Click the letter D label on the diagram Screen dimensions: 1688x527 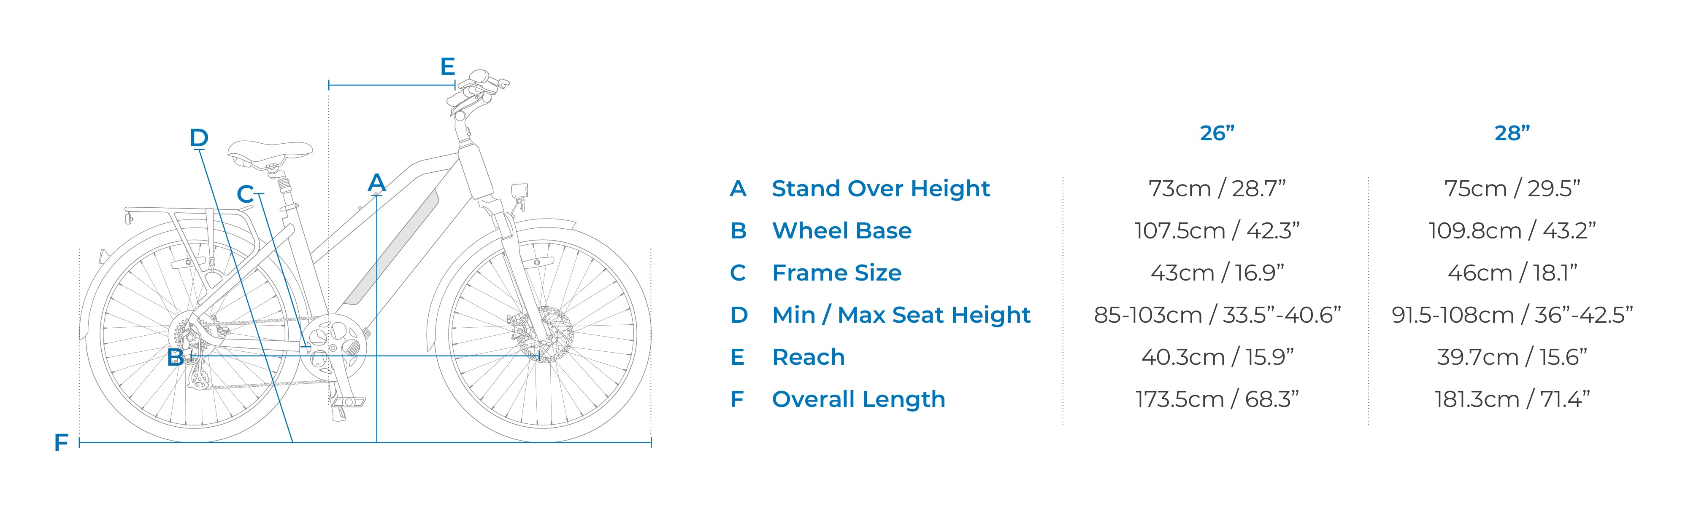point(198,138)
